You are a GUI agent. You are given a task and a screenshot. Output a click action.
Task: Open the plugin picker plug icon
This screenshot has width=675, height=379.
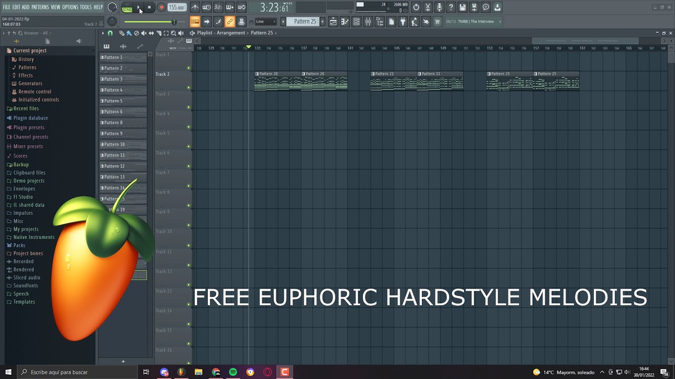(x=403, y=22)
